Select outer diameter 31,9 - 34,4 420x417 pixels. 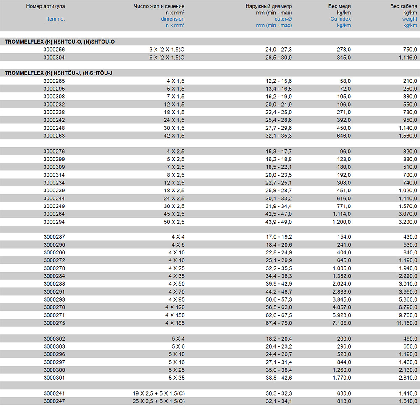[278, 206]
